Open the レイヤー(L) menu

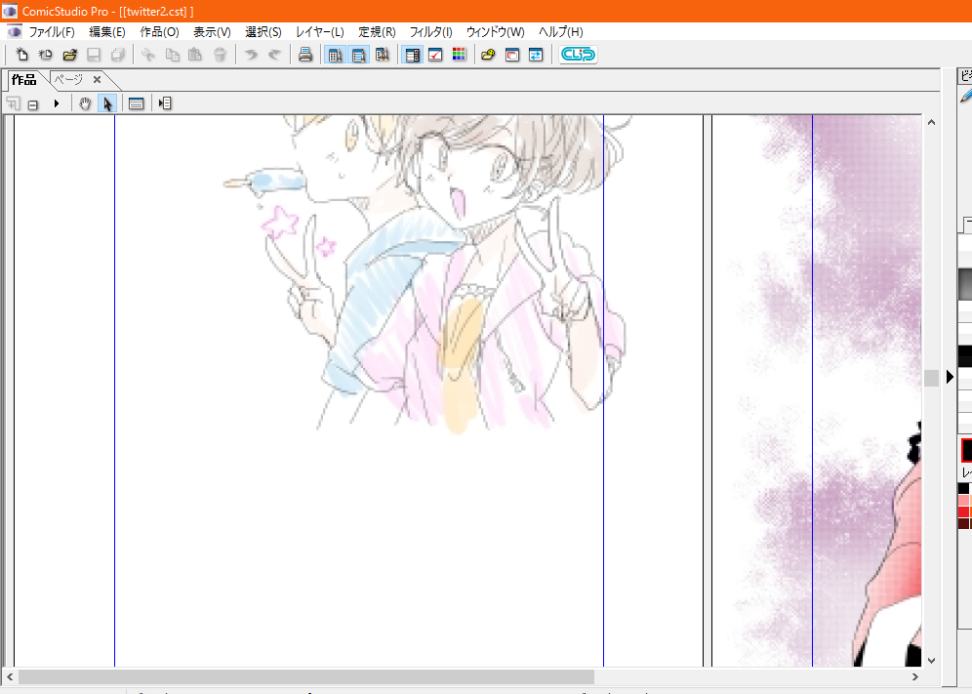coord(320,31)
